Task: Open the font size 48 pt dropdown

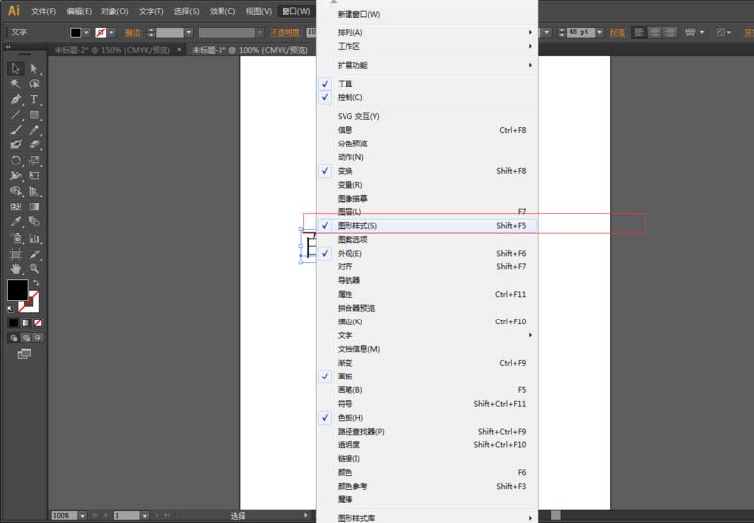Action: 600,32
